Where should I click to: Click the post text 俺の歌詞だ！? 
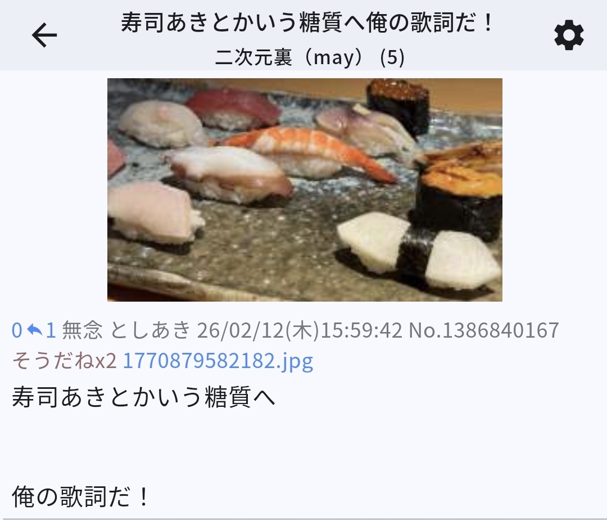click(x=81, y=496)
